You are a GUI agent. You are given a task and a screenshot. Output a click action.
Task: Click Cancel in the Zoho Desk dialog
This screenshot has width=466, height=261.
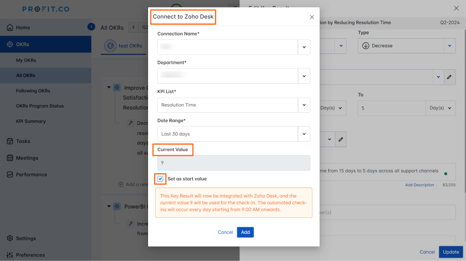point(225,232)
